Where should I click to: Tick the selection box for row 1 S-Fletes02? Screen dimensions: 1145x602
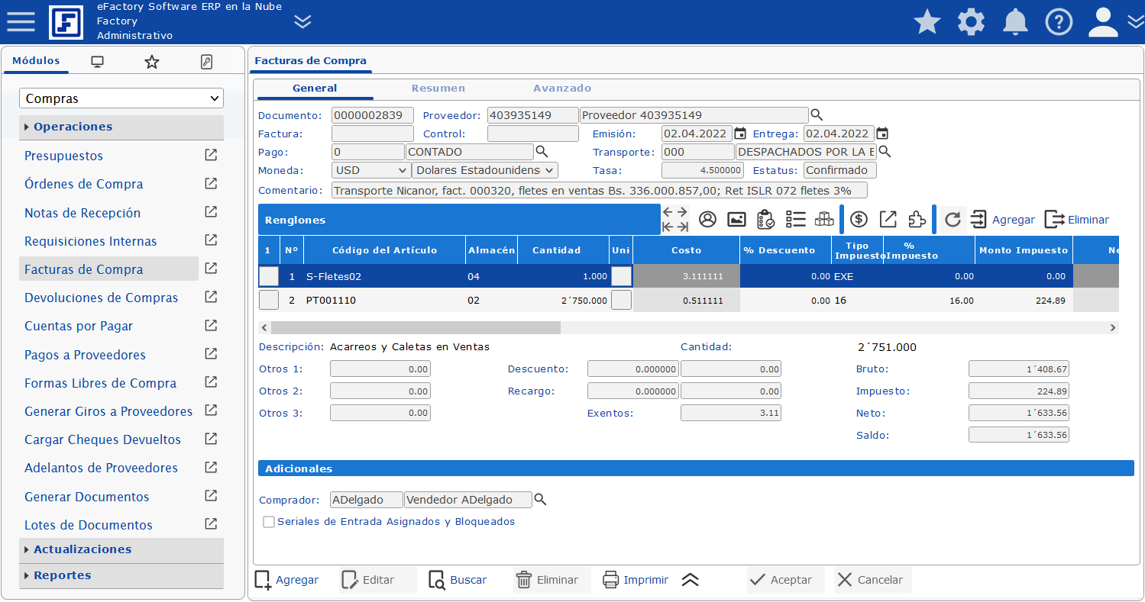click(x=269, y=276)
